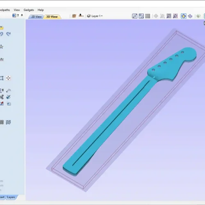Viewport: 205px width, 205px height.
Task: Select the scissors trim tool
Action: click(x=2, y=97)
